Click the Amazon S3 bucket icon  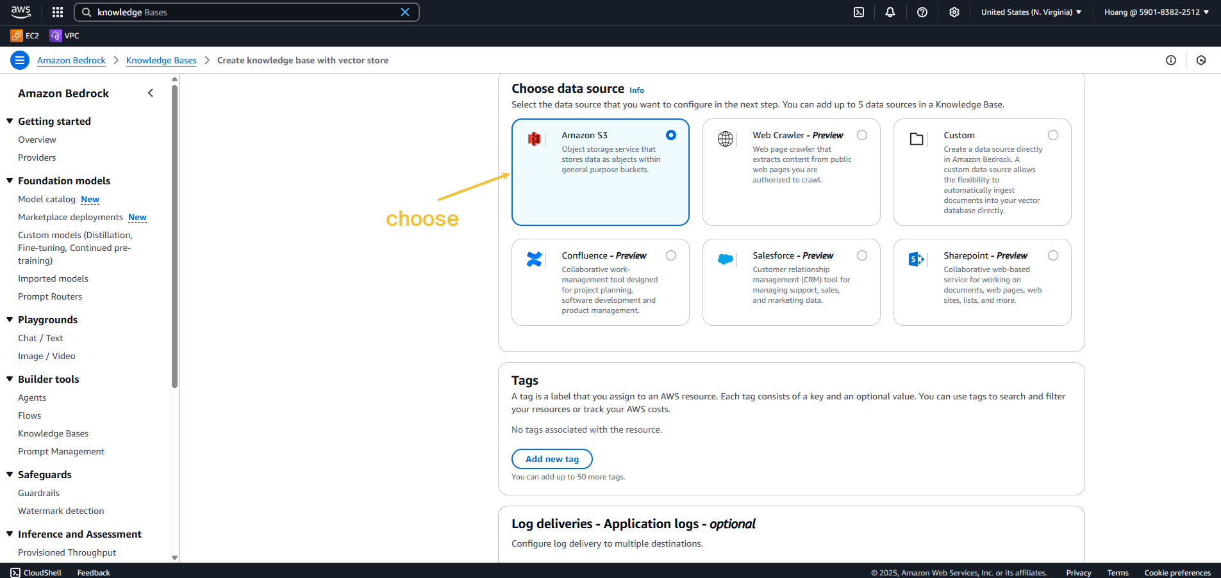tap(534, 139)
